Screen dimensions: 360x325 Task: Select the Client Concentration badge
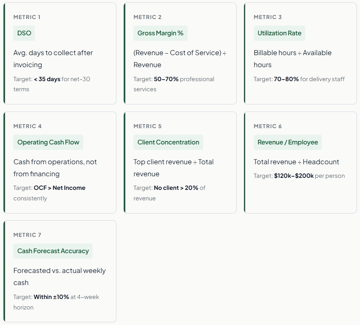(x=168, y=142)
